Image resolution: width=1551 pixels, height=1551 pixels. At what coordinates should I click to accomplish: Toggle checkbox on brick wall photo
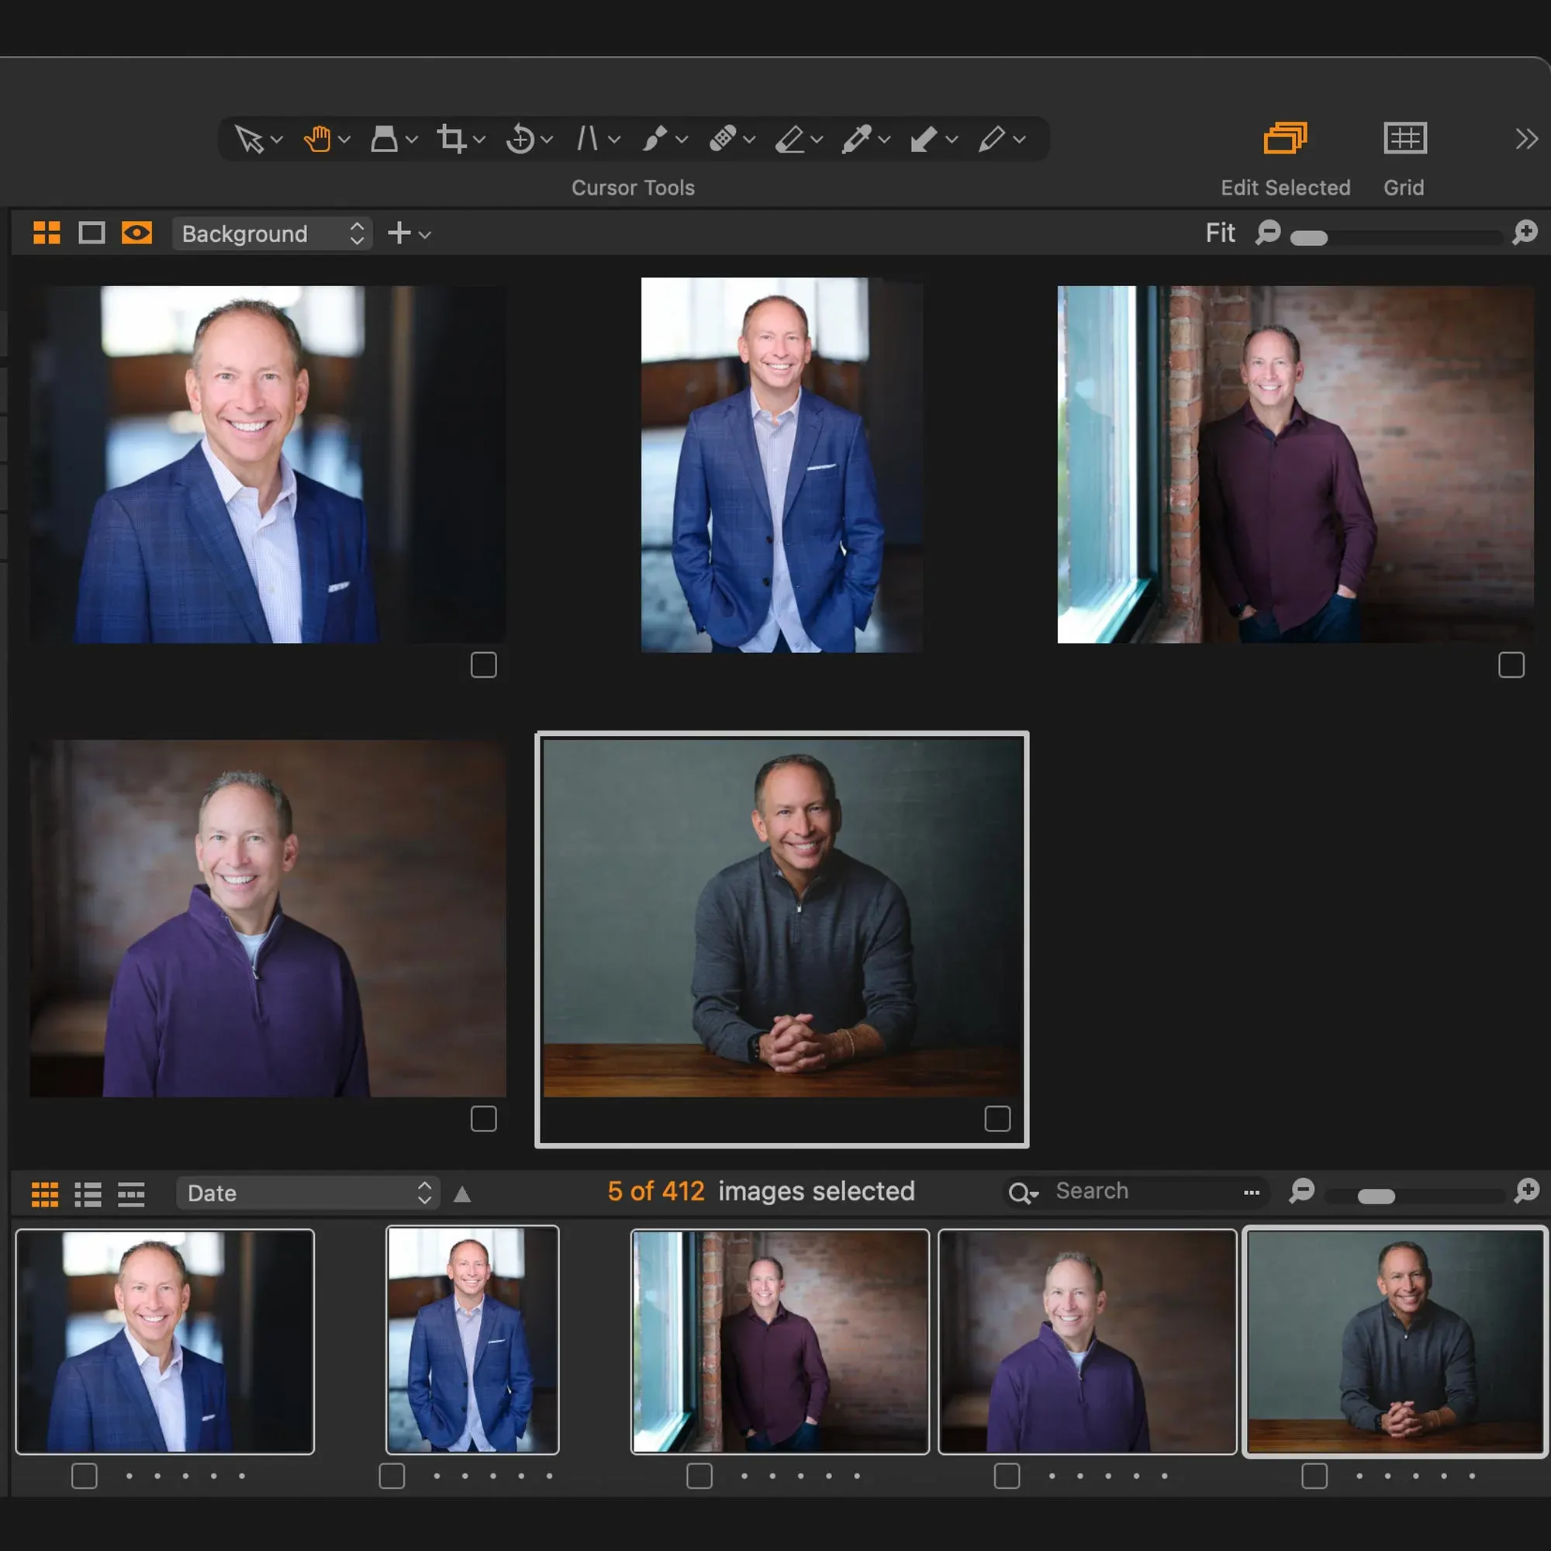1513,665
